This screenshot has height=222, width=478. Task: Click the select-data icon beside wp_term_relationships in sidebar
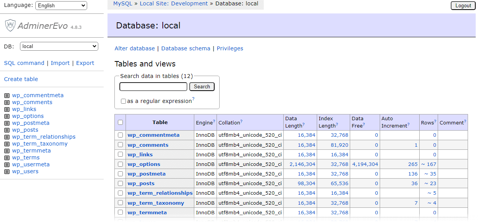point(7,137)
